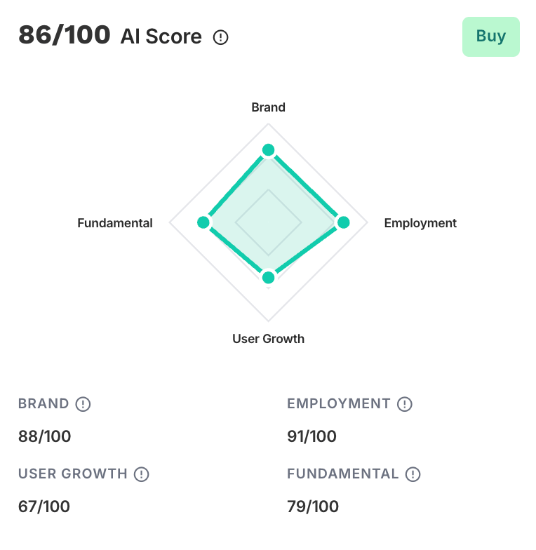Click the 86/100 overall score heading
This screenshot has width=536, height=550.
pos(65,34)
